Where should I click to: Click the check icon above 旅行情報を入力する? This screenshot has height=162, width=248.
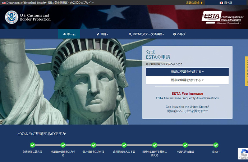point(124,145)
